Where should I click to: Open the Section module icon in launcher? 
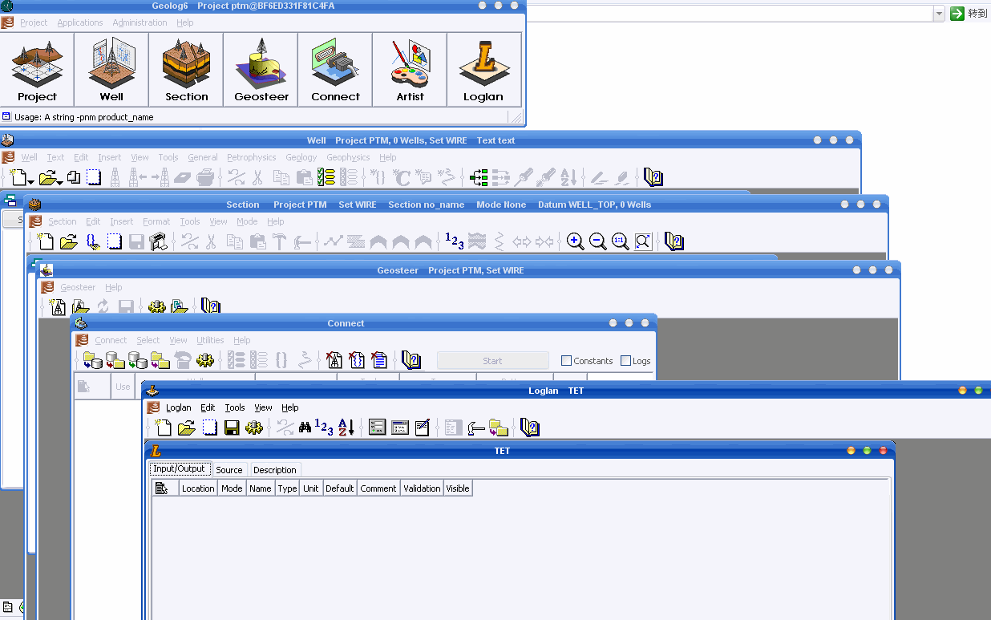pos(186,70)
